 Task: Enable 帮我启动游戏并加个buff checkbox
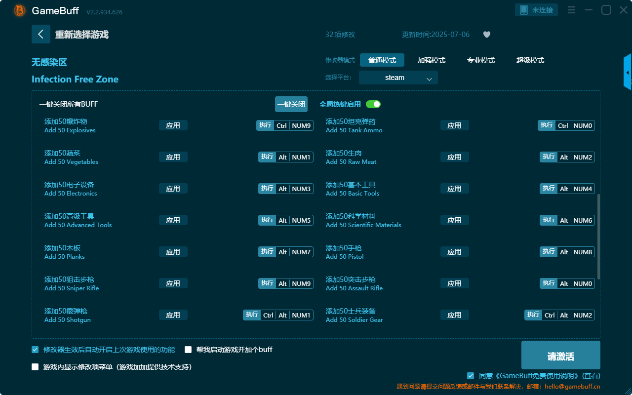pyautogui.click(x=188, y=349)
